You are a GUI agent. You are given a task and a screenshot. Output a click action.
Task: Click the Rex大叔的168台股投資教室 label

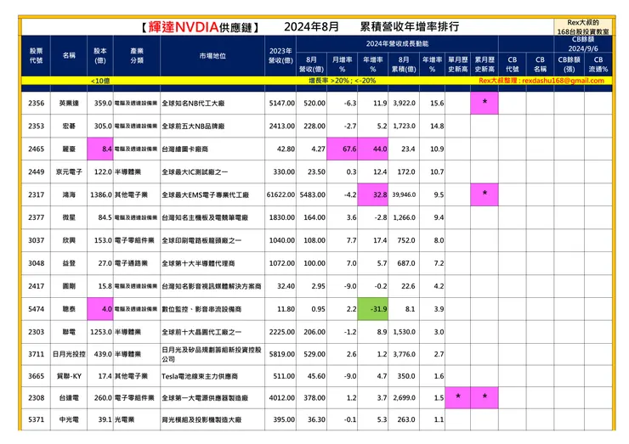(x=583, y=27)
